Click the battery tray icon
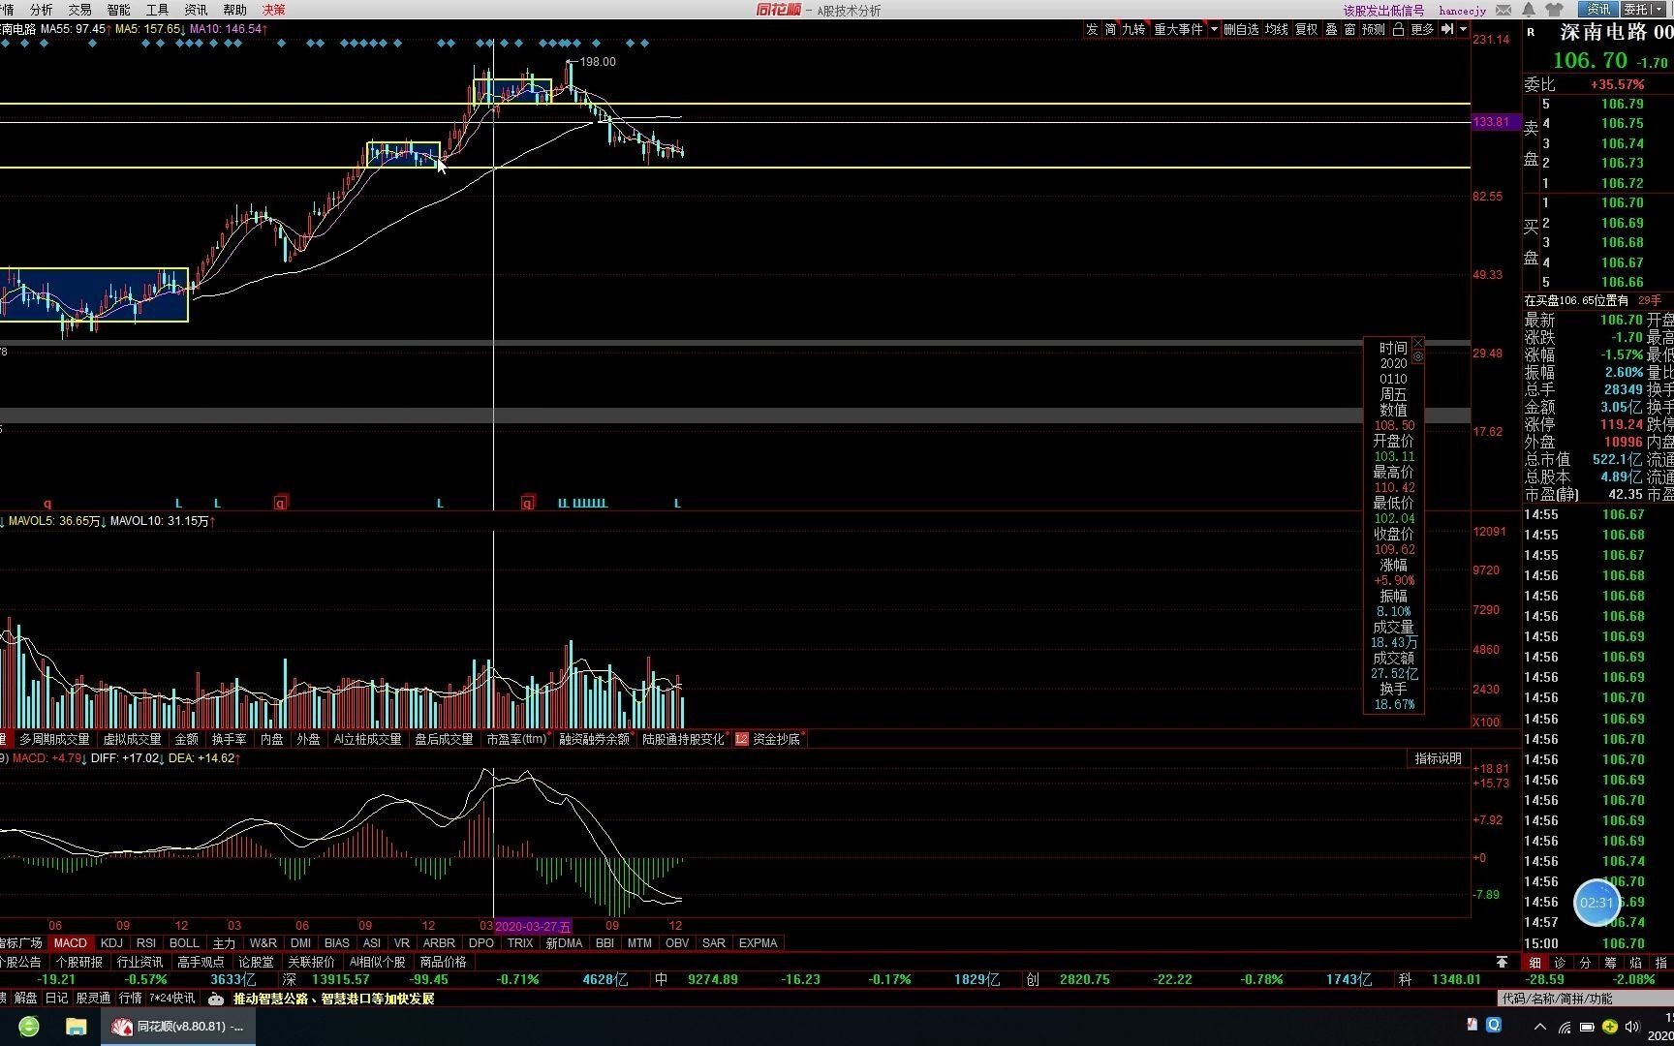Image resolution: width=1674 pixels, height=1046 pixels. pos(1587,1027)
